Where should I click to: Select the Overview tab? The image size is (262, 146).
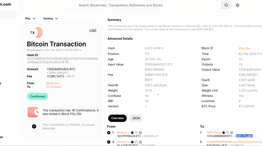click(117, 118)
